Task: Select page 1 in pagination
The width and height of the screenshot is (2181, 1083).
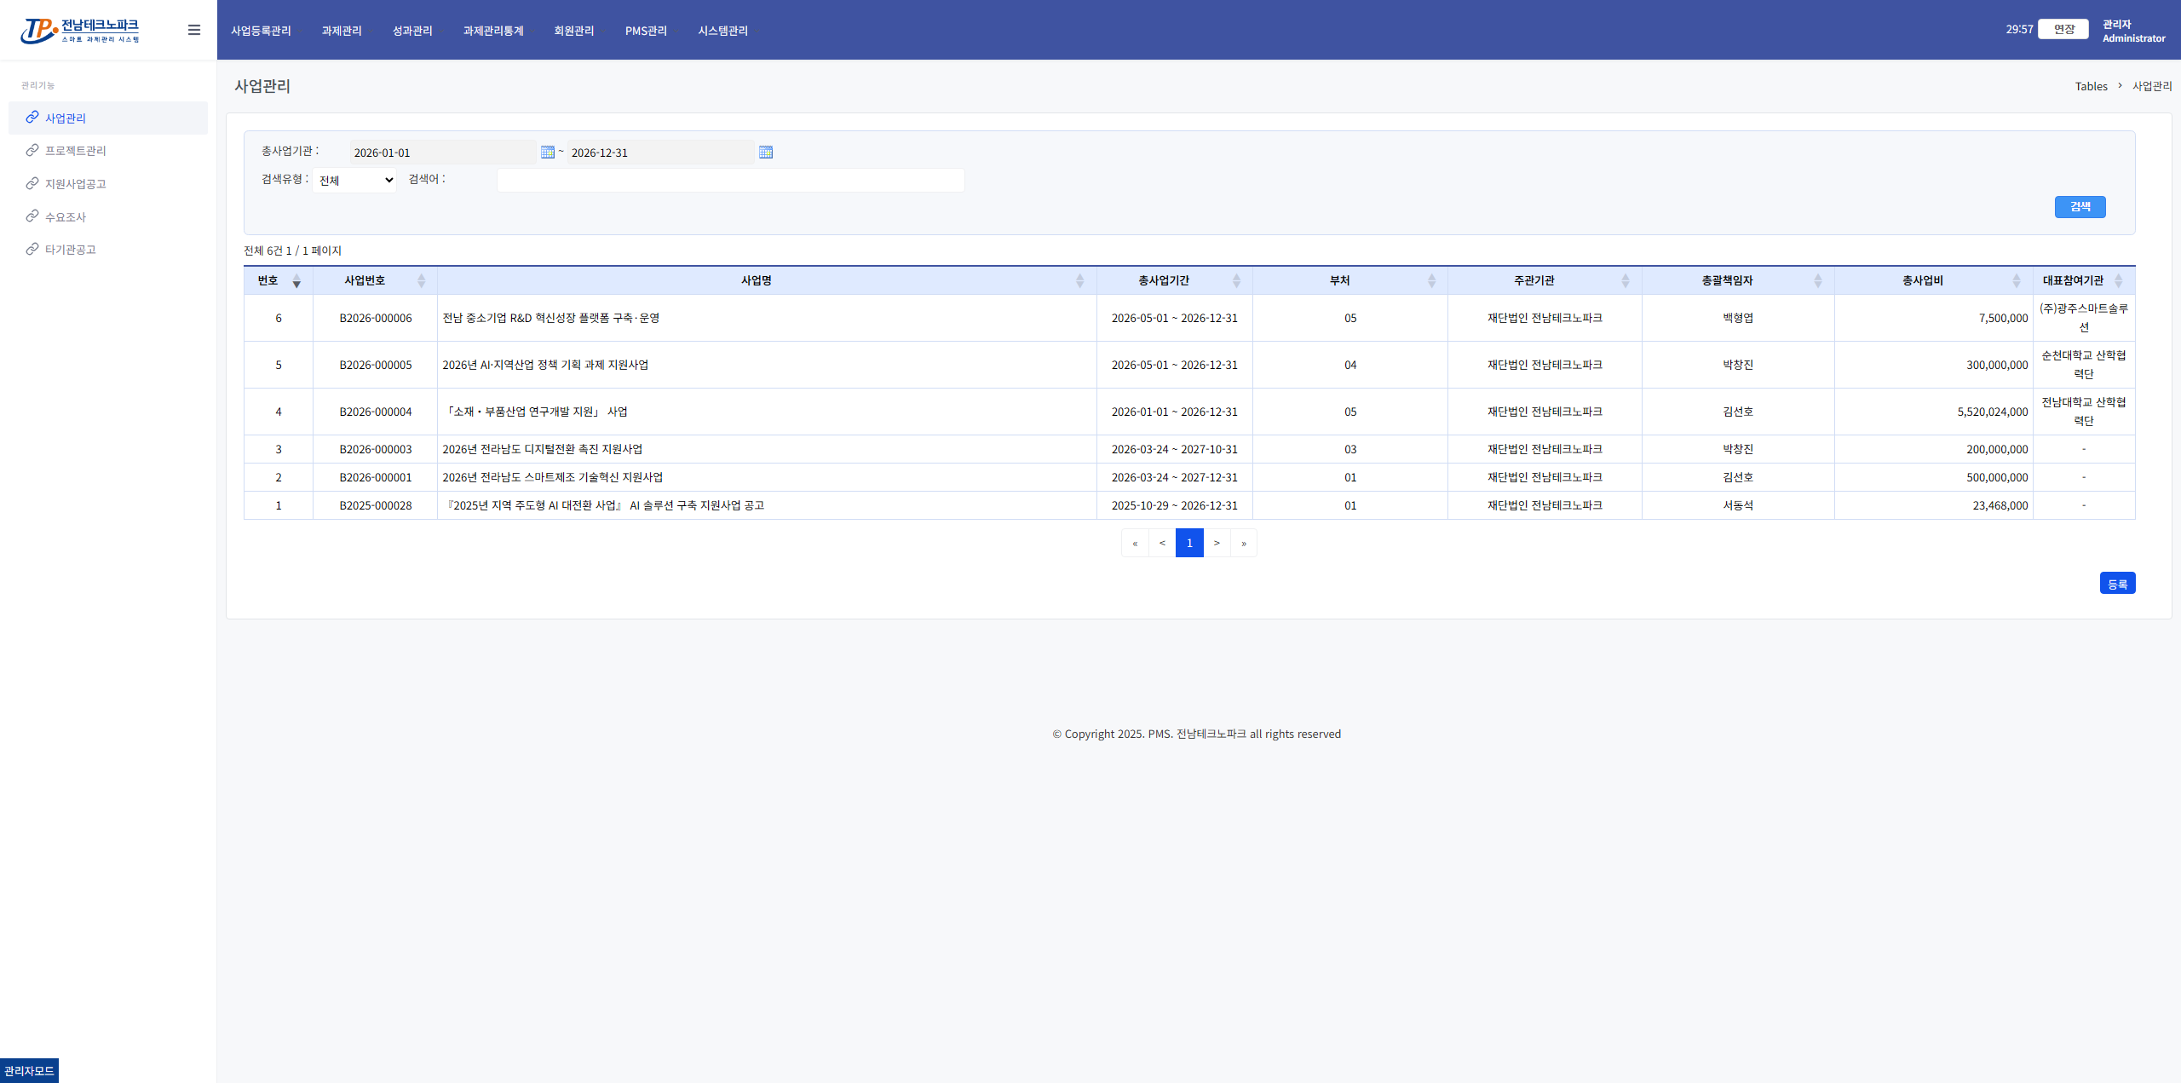Action: click(1189, 543)
